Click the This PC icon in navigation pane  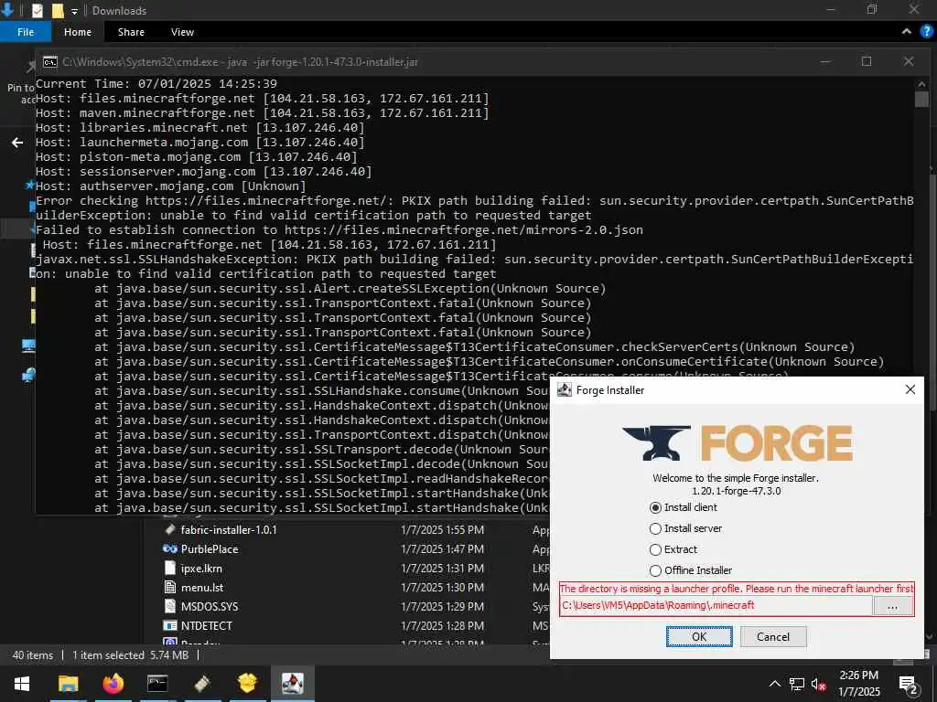(x=28, y=346)
